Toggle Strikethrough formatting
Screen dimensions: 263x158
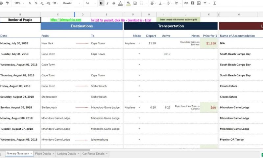coord(114,3)
